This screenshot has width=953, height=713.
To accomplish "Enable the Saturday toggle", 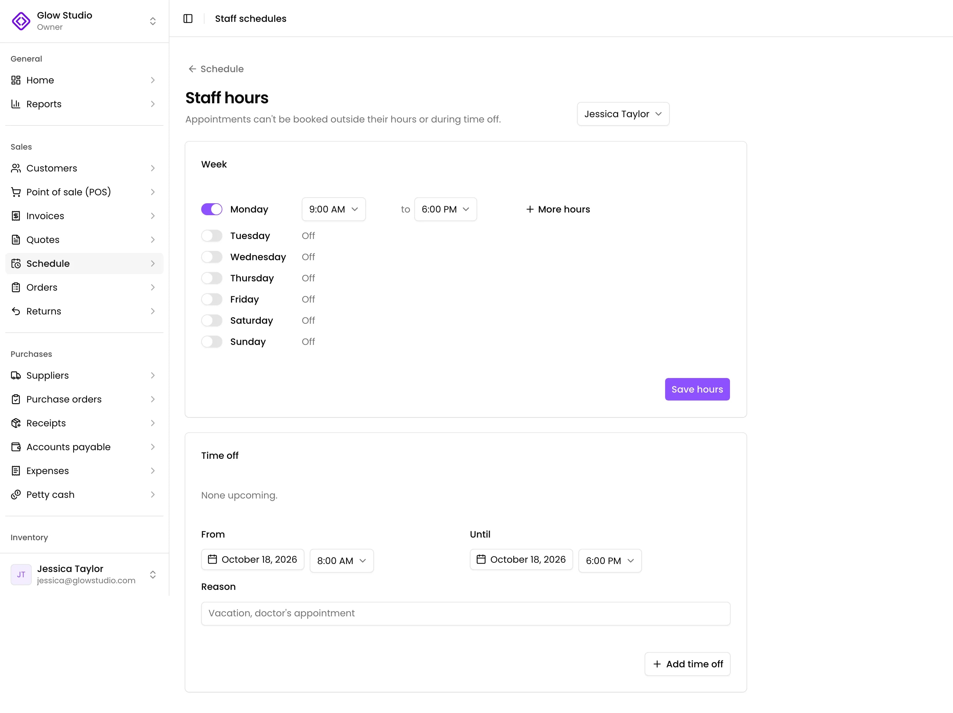I will click(211, 320).
